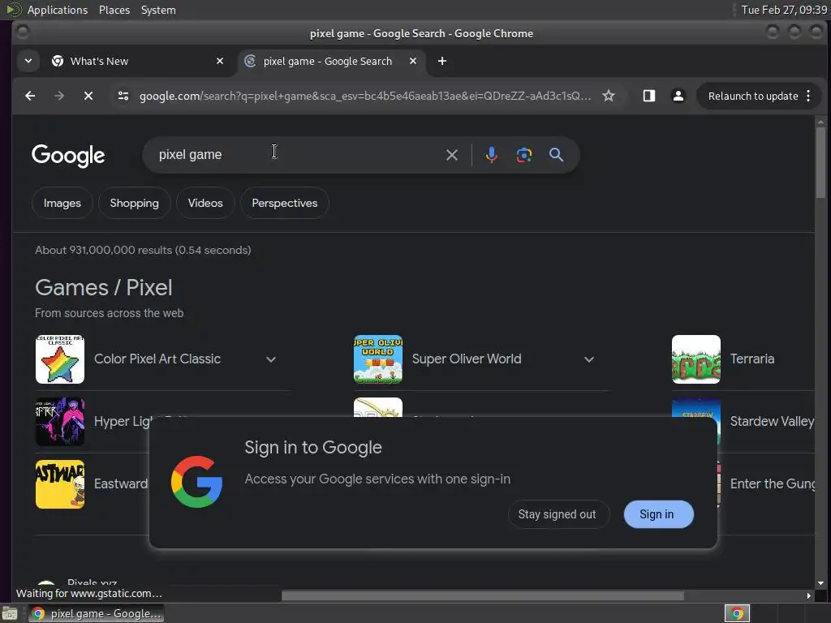
Task: Close the What's New tab
Action: pyautogui.click(x=220, y=61)
